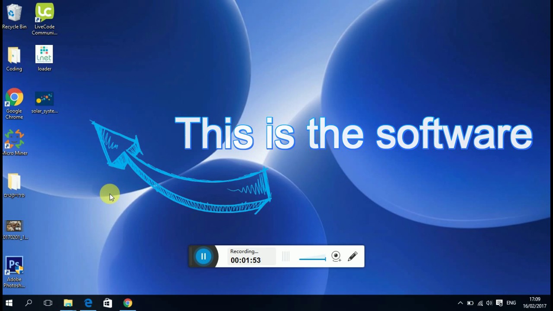Open Google Chrome desktop shortcut
This screenshot has width=553, height=311.
pyautogui.click(x=14, y=104)
